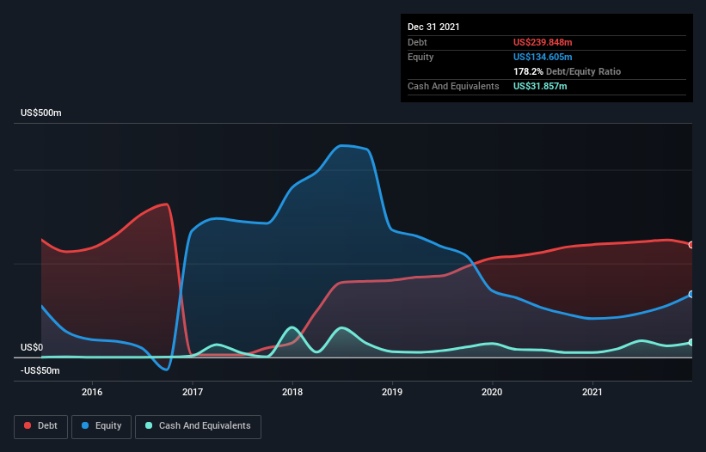The image size is (706, 452).
Task: Toggle the Debt series legend button
Action: coord(41,426)
